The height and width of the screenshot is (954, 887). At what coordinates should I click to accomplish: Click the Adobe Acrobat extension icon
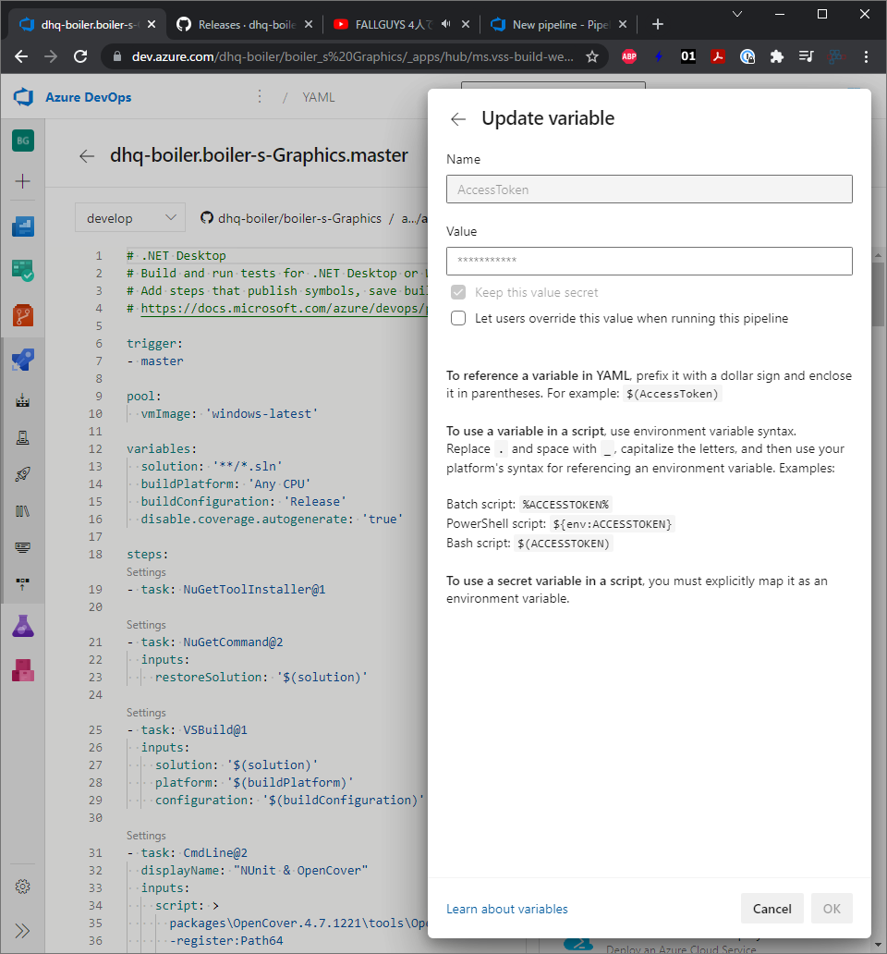point(718,56)
